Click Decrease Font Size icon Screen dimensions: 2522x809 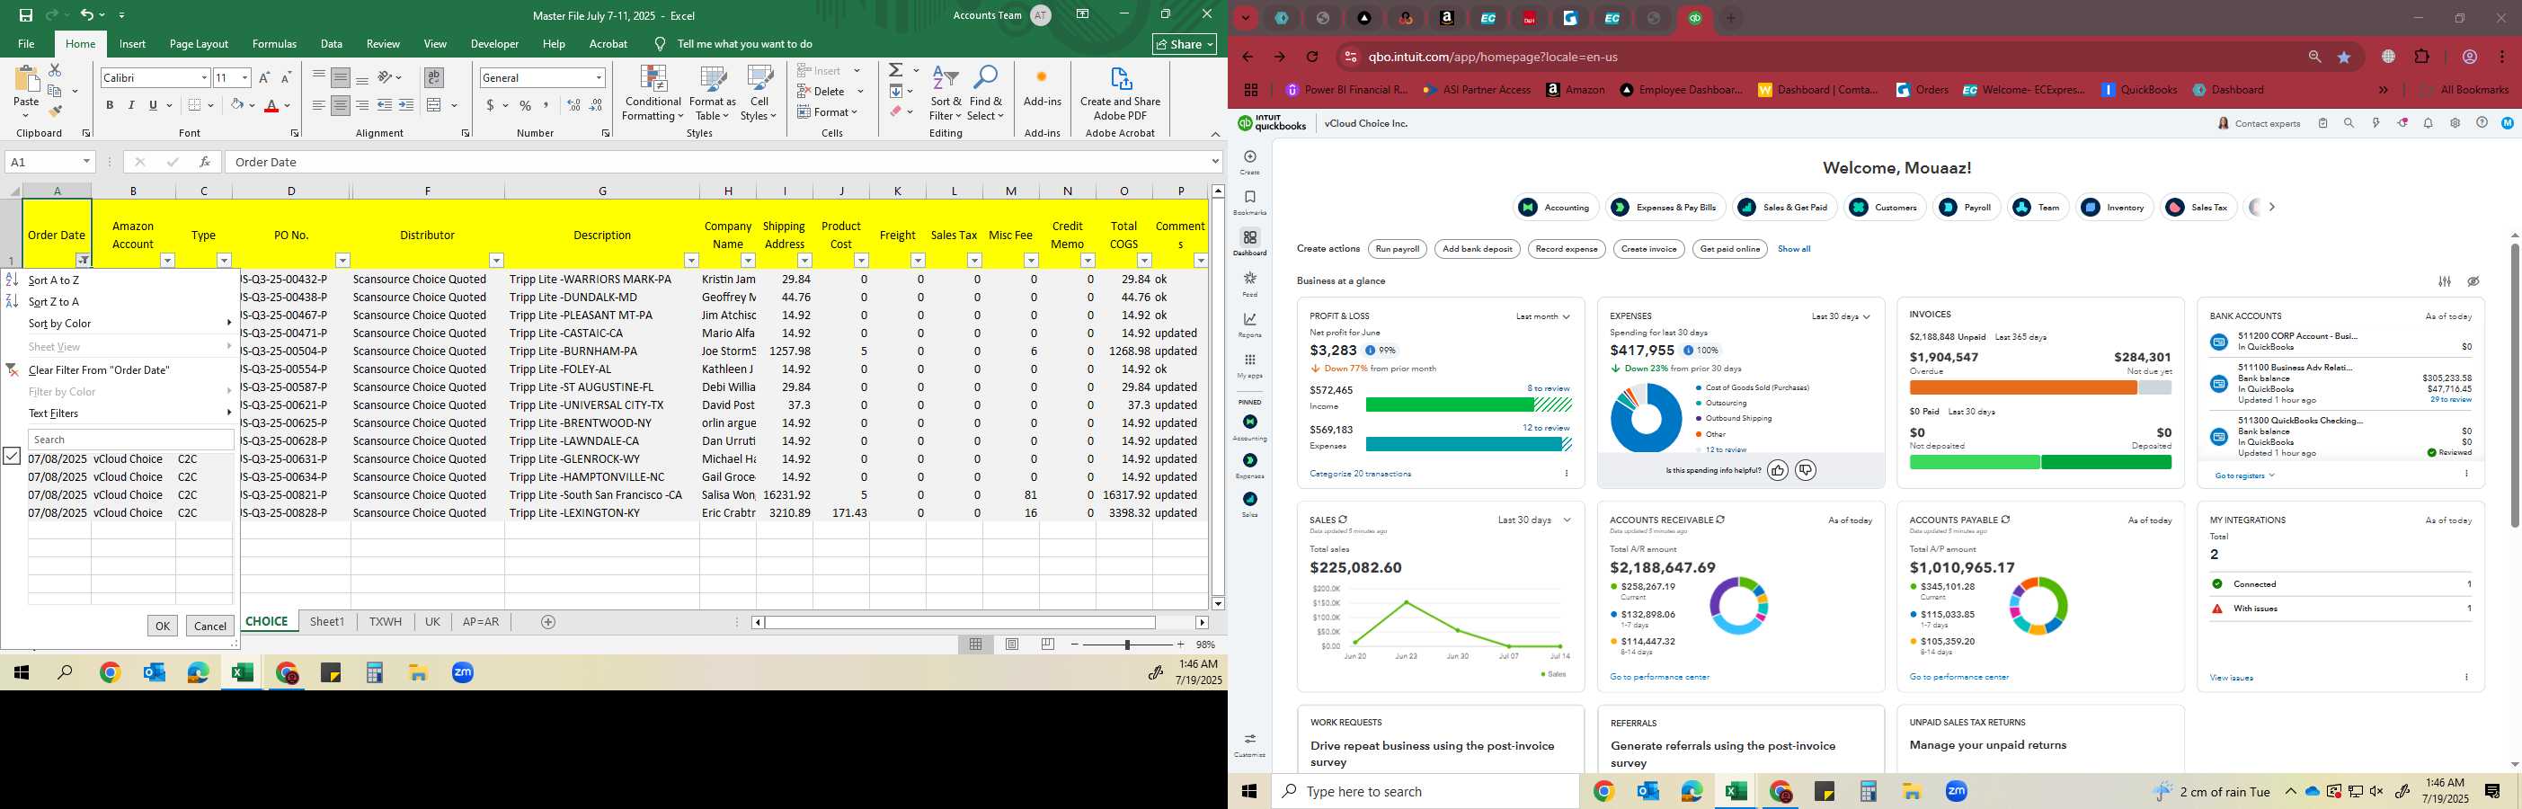click(286, 77)
